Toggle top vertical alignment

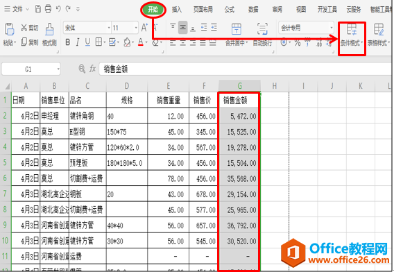(x=173, y=27)
